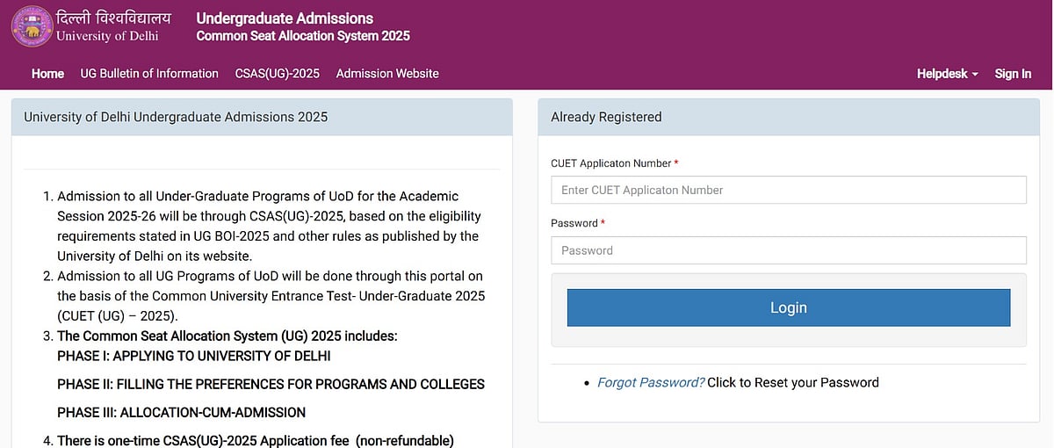Viewport: 1054px width, 448px height.
Task: Click the Password field label
Action: [574, 223]
